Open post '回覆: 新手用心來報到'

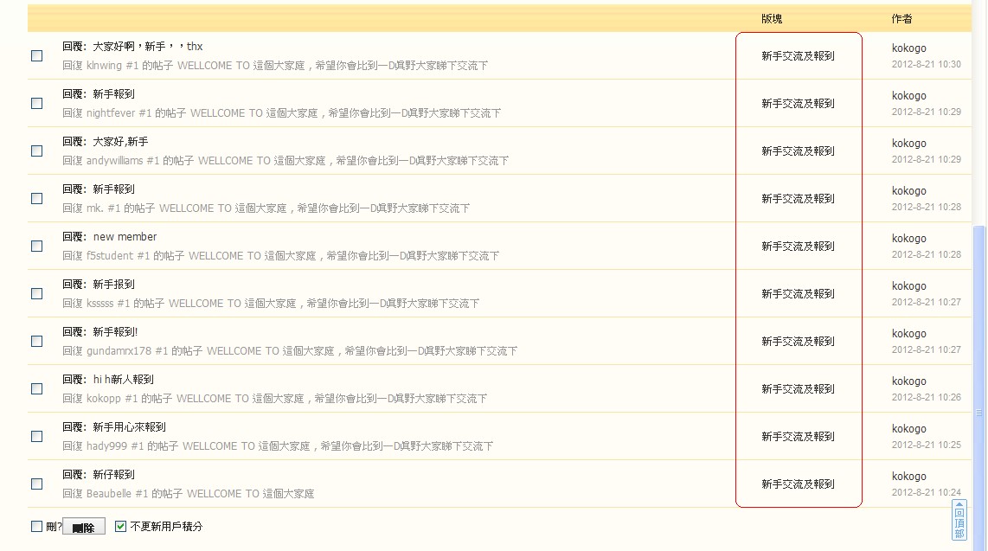(x=114, y=427)
